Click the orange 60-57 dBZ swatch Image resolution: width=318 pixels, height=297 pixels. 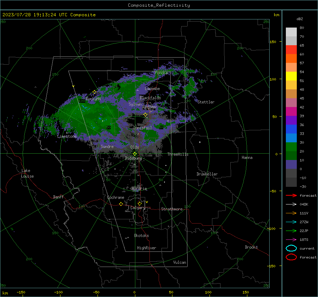coord(291,58)
